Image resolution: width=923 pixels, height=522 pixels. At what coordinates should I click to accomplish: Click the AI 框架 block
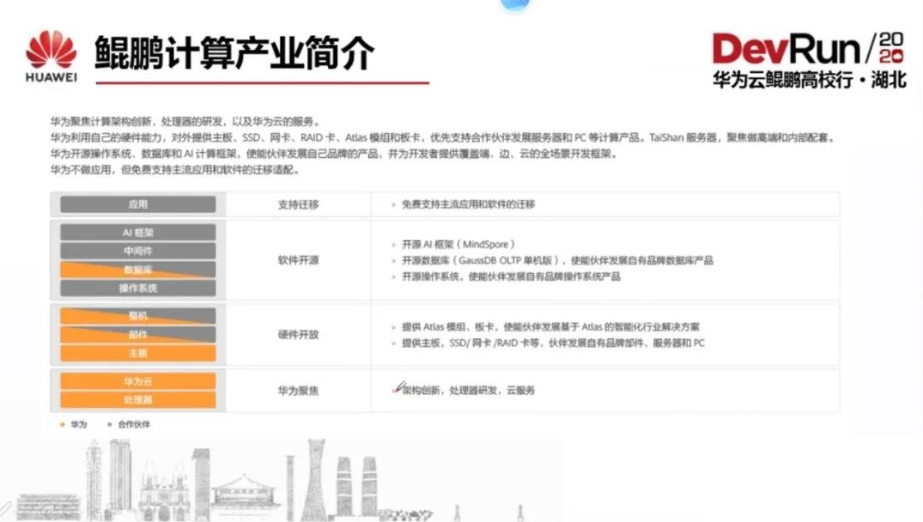pyautogui.click(x=137, y=233)
